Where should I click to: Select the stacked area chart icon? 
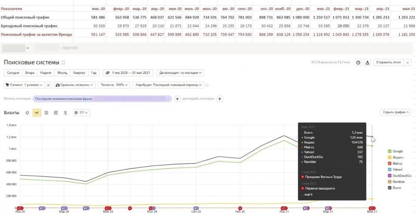tap(46, 113)
